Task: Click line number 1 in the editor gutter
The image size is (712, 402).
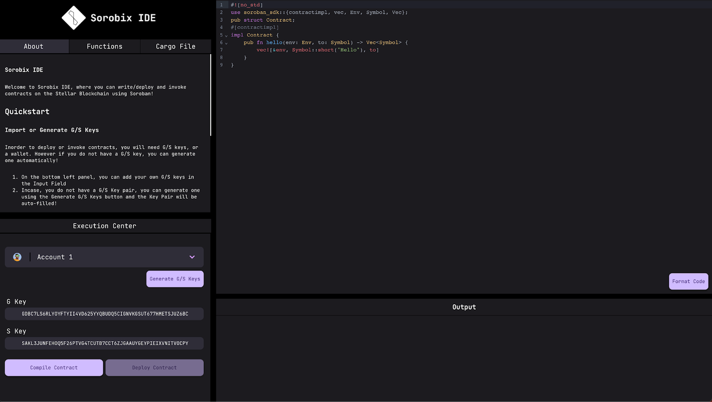Action: click(221, 5)
